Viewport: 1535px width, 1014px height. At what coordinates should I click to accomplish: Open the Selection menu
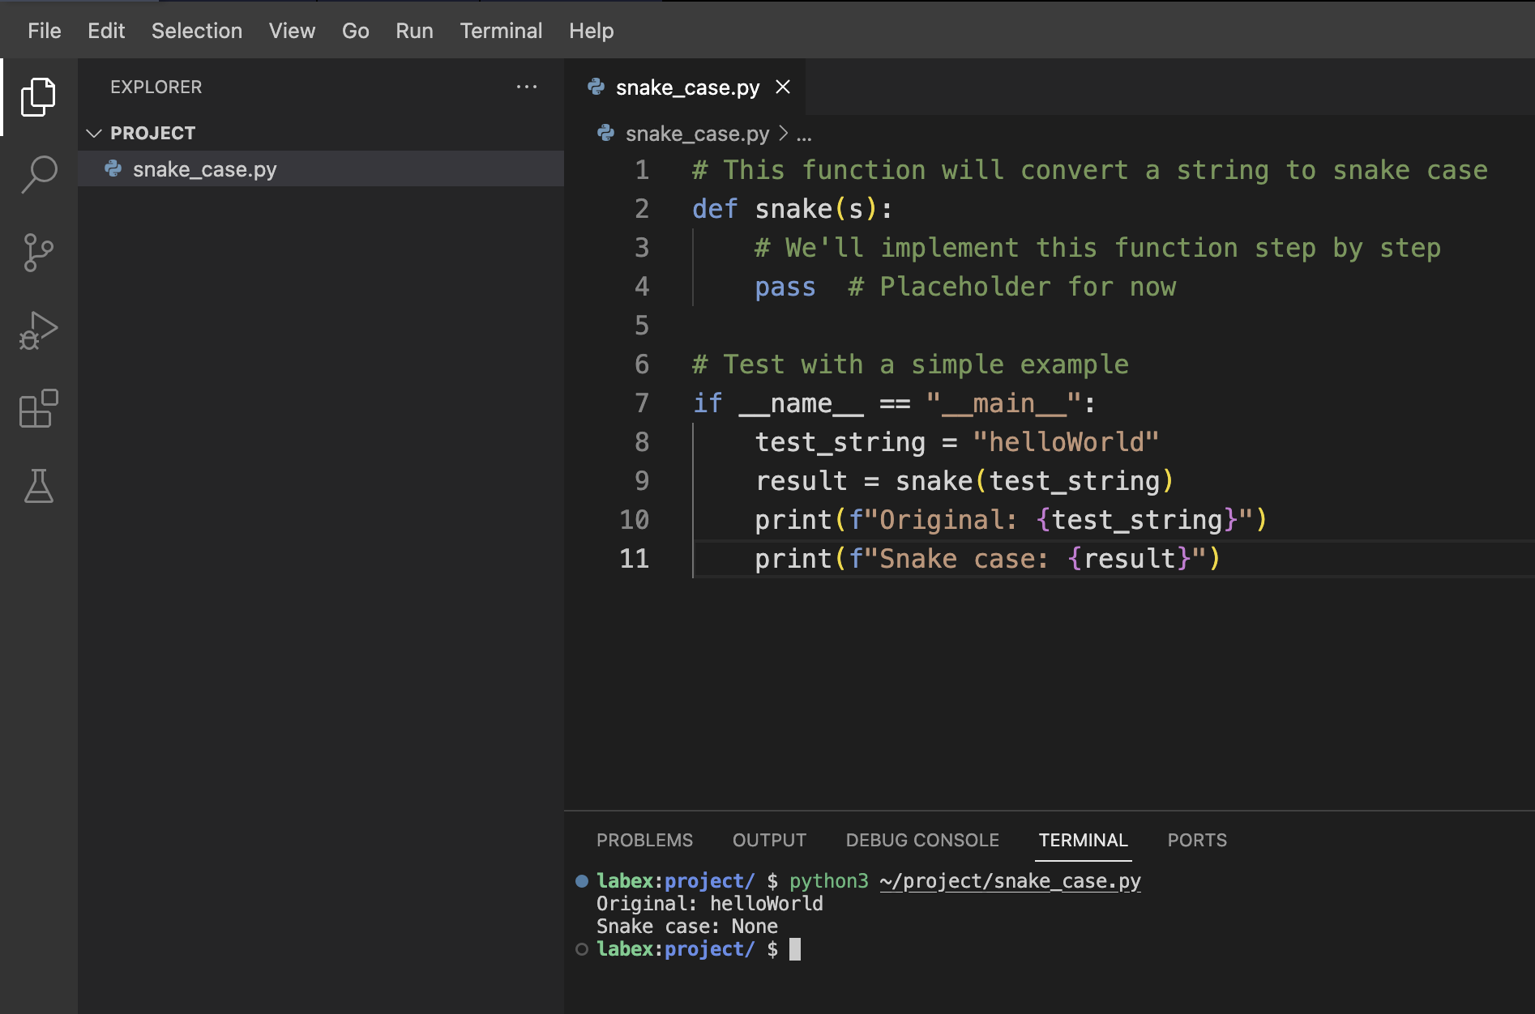(197, 31)
